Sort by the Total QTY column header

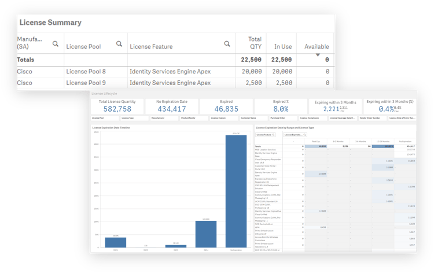[x=255, y=43]
